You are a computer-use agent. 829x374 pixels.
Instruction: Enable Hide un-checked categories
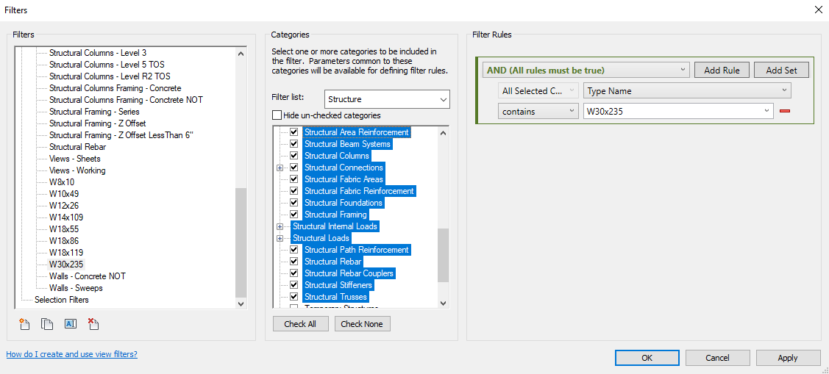277,115
